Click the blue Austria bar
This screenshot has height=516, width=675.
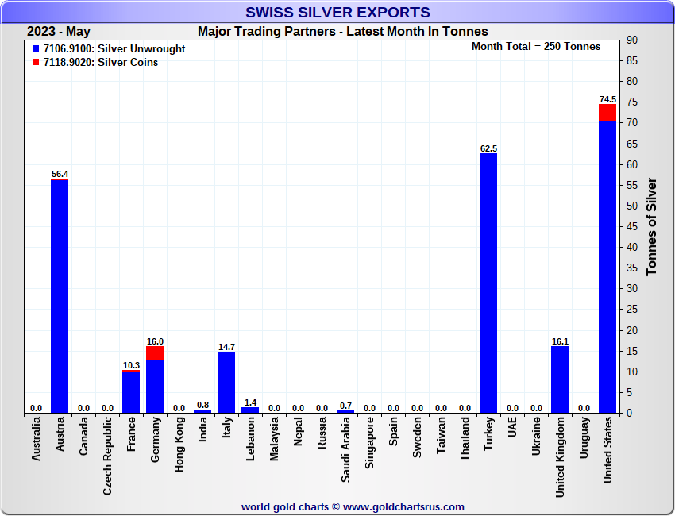[x=60, y=296]
